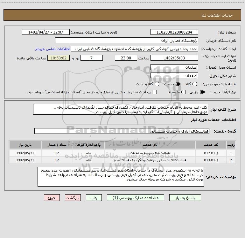Select the جزیی purchase type radio
The width and height of the screenshot is (245, 238).
(202, 92)
